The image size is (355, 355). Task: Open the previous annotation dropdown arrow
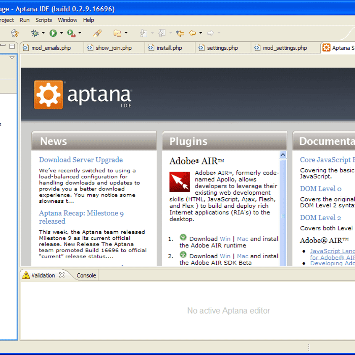coord(170,33)
